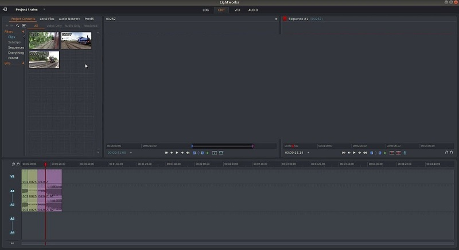Select the blue locomotive clip thumbnail
This screenshot has height=250, width=459.
tap(76, 41)
